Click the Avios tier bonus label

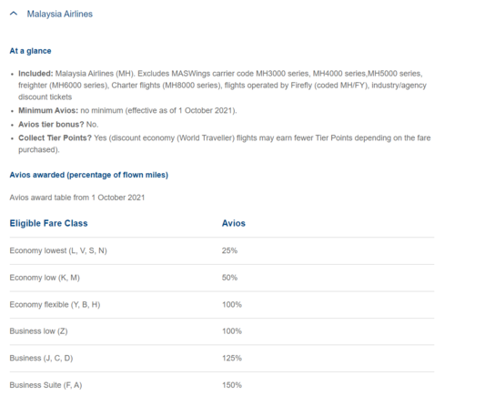[51, 125]
